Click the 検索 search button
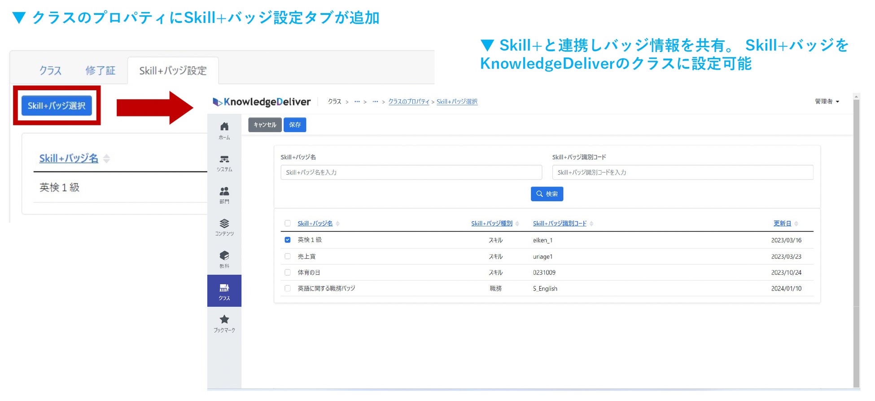The height and width of the screenshot is (401, 875). pos(547,194)
